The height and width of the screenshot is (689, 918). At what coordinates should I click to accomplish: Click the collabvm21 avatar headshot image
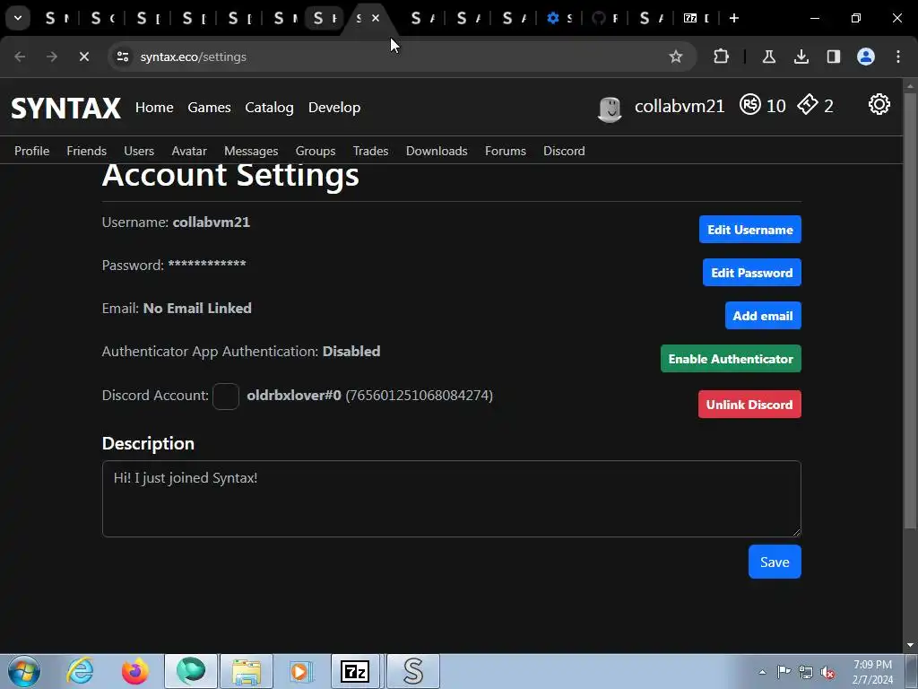click(x=610, y=109)
